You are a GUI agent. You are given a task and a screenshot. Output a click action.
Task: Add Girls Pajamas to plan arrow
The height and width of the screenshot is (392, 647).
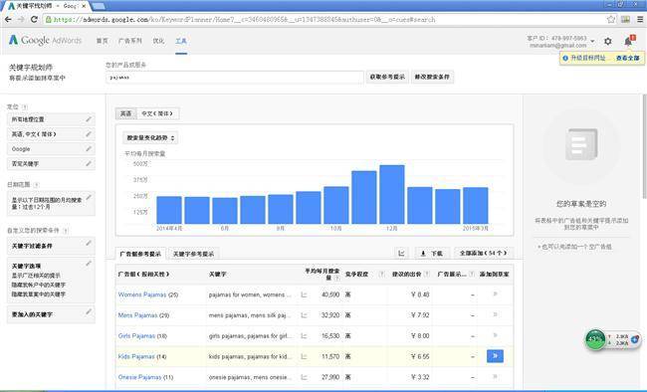(495, 335)
